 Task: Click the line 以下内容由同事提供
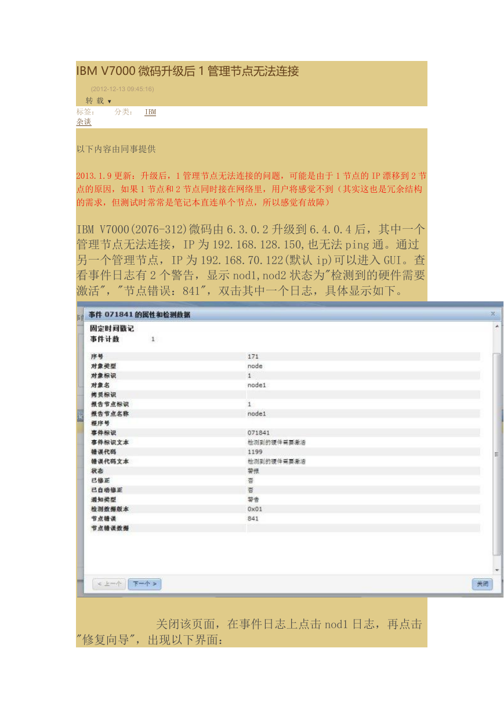pyautogui.click(x=116, y=149)
